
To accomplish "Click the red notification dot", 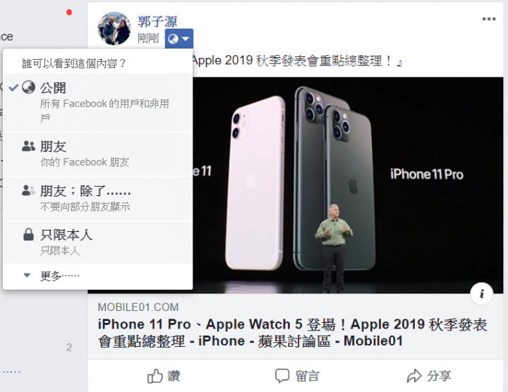I will [69, 12].
